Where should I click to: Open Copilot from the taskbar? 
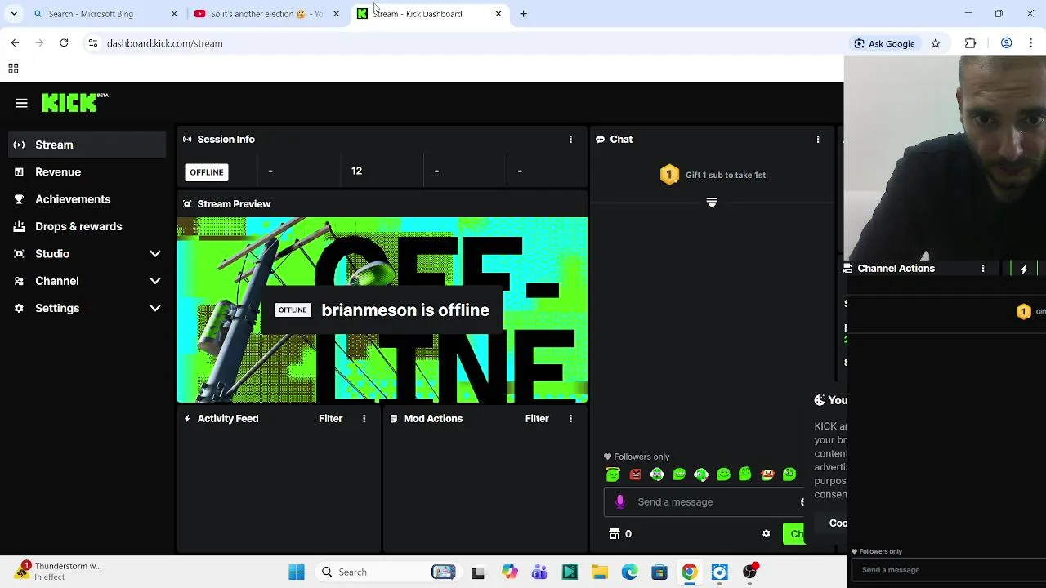pyautogui.click(x=510, y=572)
